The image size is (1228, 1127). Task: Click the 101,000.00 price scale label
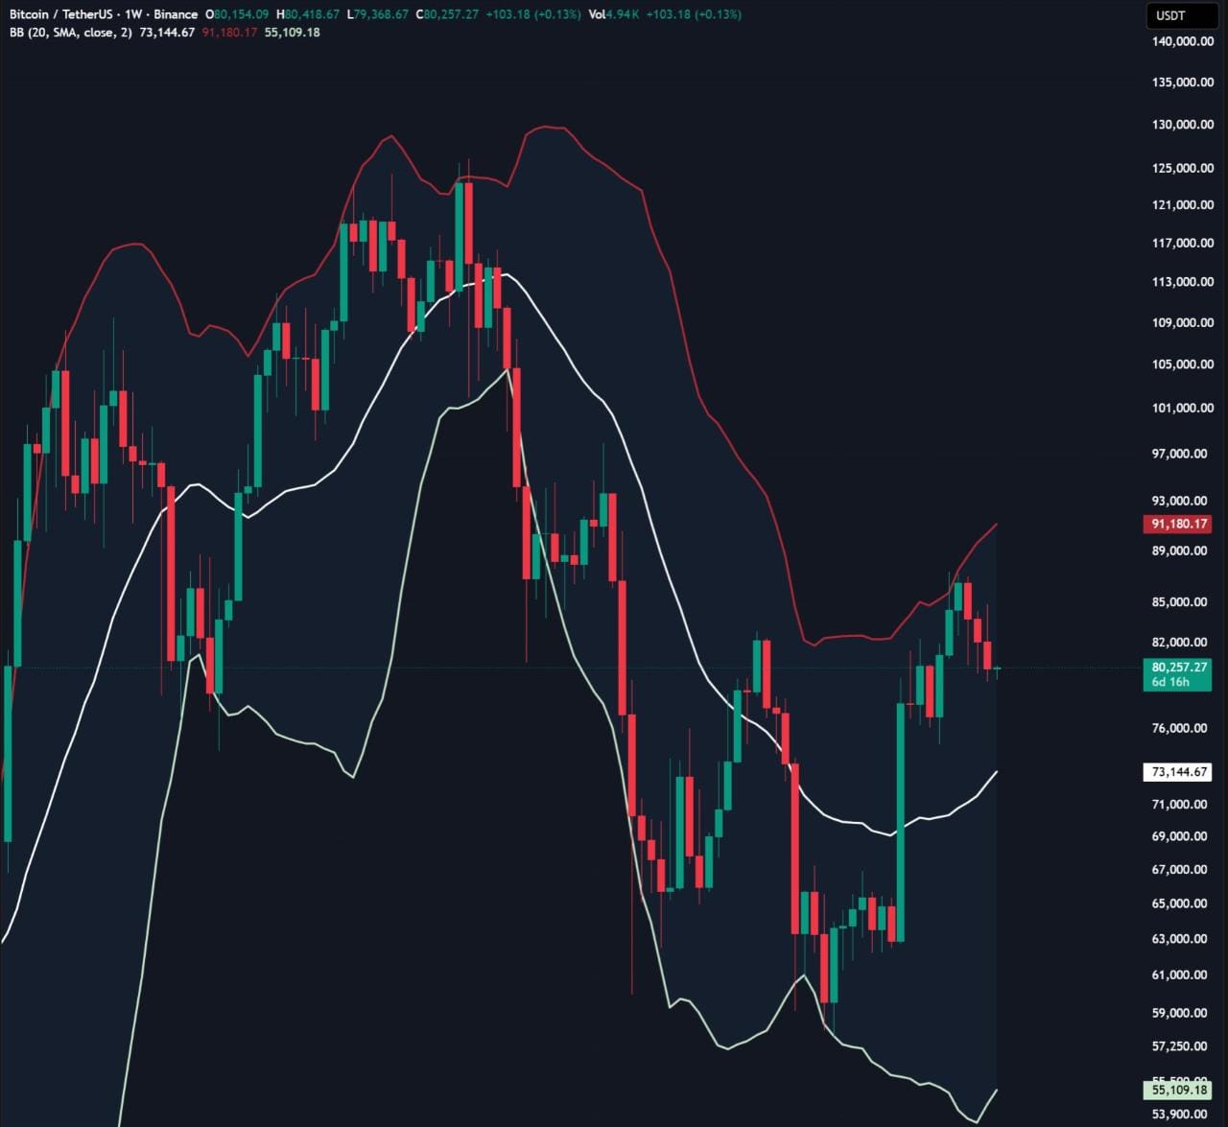1183,408
